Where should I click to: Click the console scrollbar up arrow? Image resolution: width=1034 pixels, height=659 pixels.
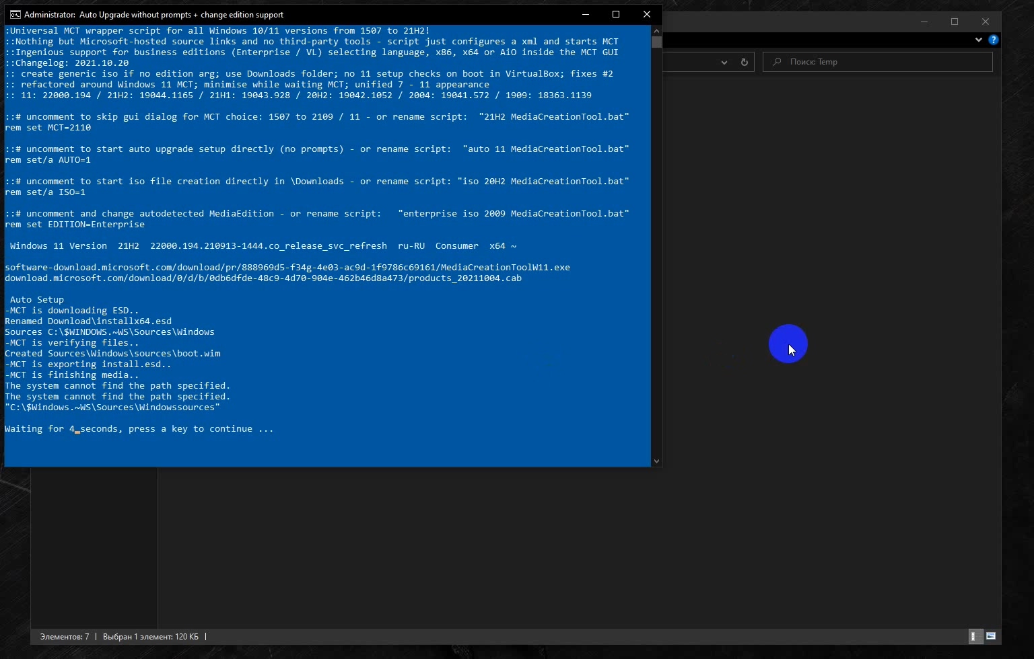click(x=656, y=30)
